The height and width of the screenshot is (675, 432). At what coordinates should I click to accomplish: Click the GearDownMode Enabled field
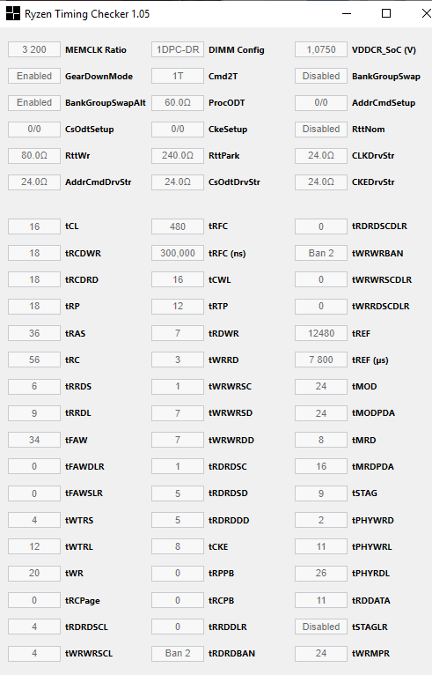pos(34,76)
